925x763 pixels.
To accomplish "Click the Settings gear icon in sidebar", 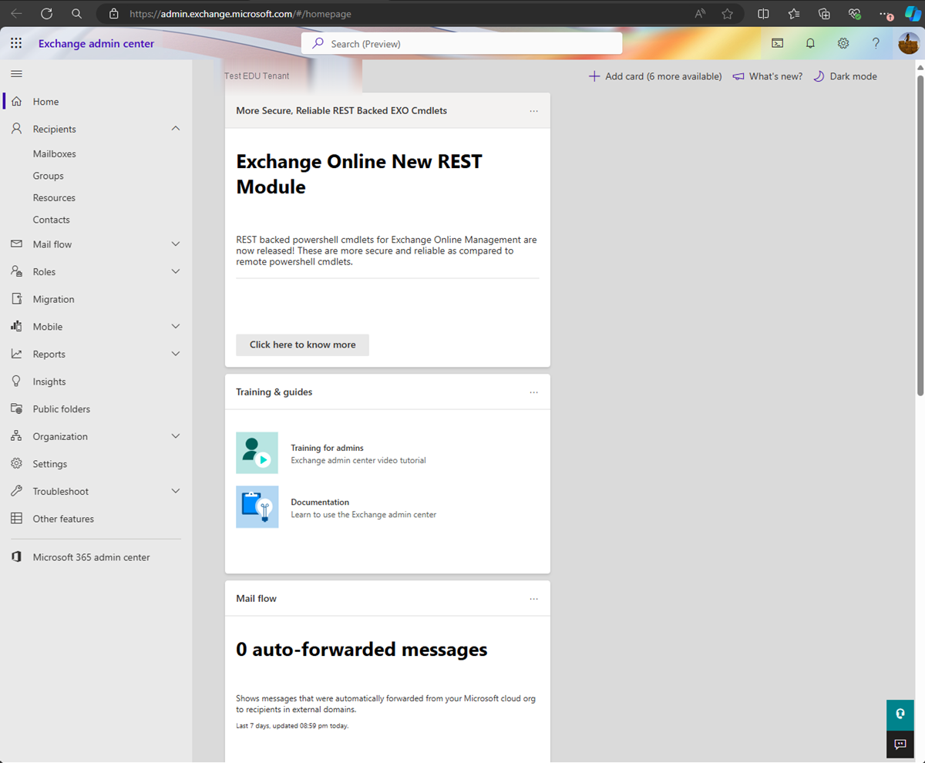I will click(16, 464).
